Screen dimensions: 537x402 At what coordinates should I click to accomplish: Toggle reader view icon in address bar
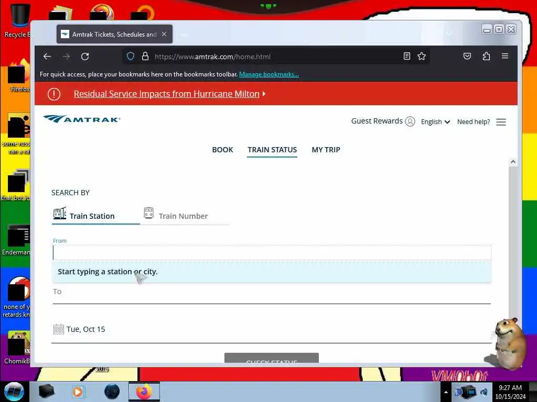[406, 57]
